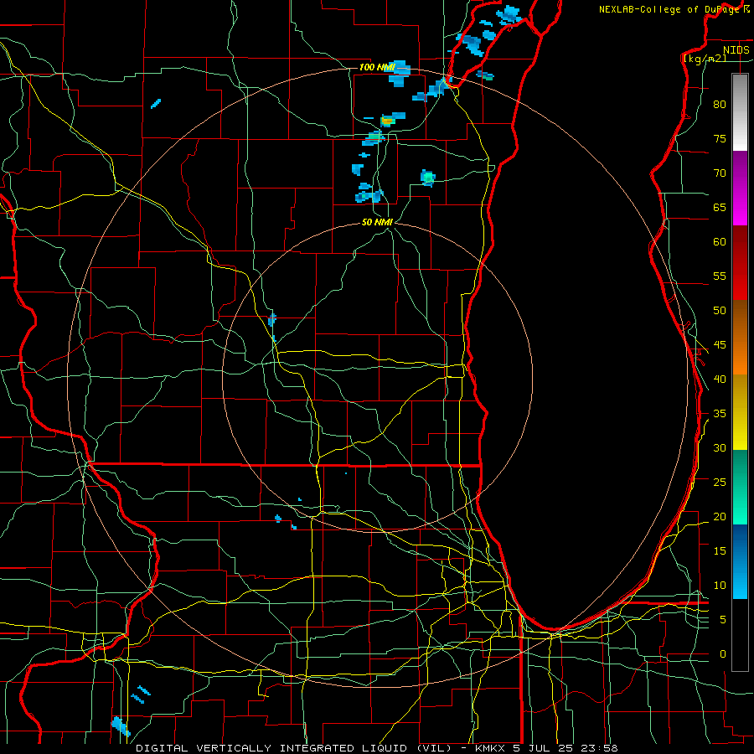Click the 80 value on the scale
The image size is (754, 754).
720,105
